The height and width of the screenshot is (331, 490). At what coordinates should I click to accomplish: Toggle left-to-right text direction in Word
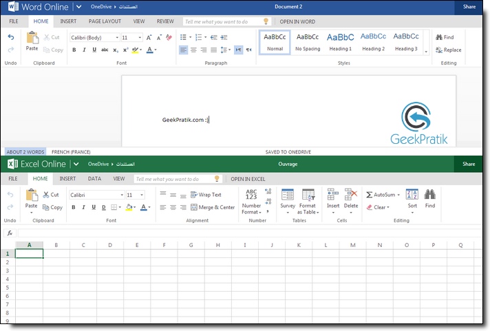pos(238,50)
